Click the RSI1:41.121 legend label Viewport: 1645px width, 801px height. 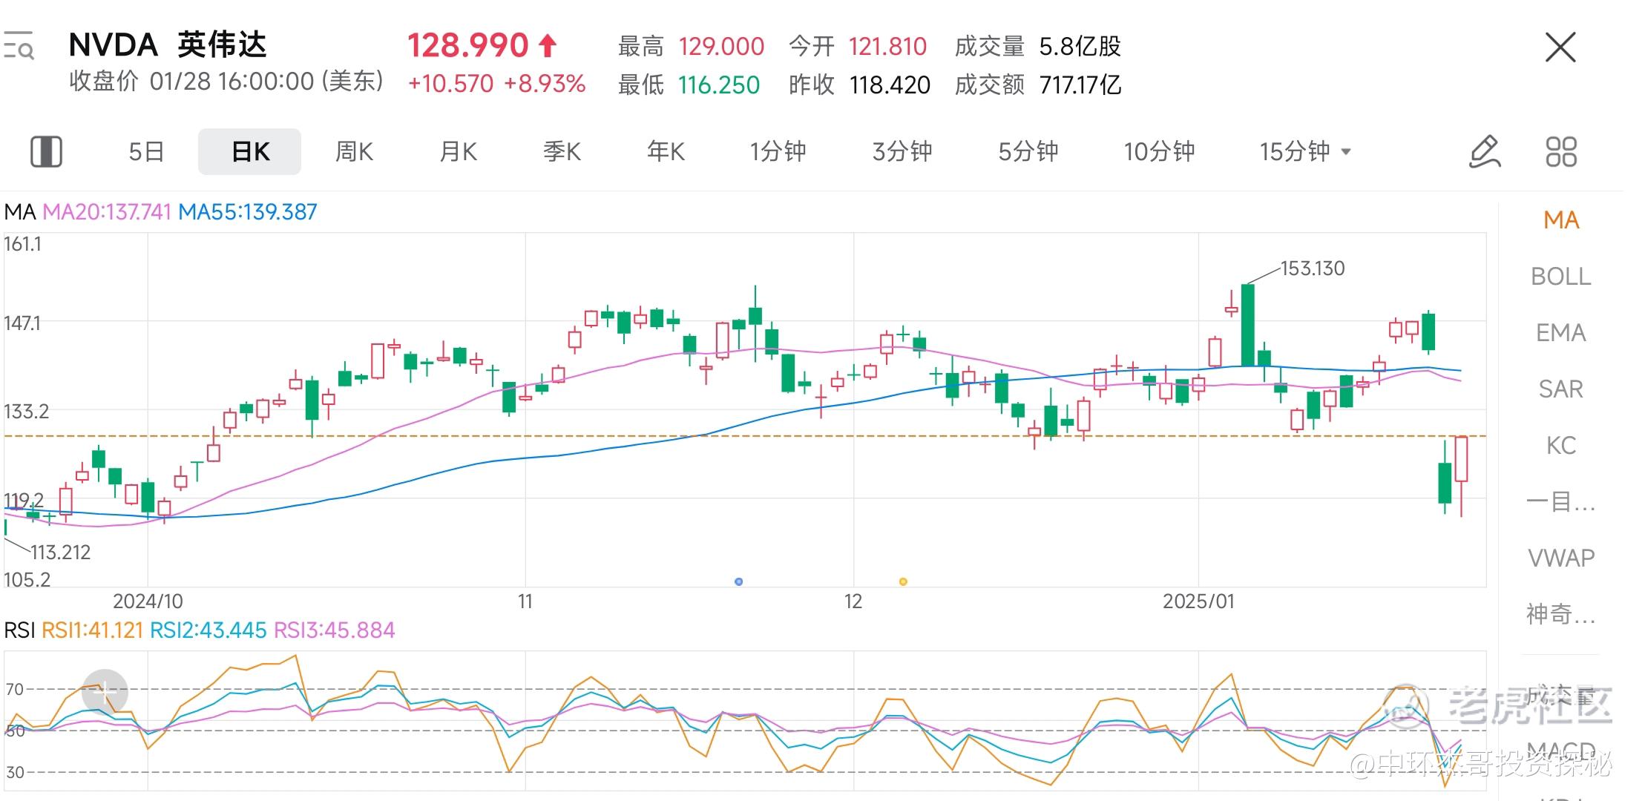click(x=92, y=630)
